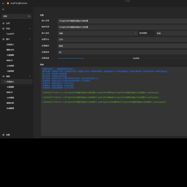Screen dimensions: 187x187
Task: Click the 图片 section label
Action: pyautogui.click(x=8, y=39)
